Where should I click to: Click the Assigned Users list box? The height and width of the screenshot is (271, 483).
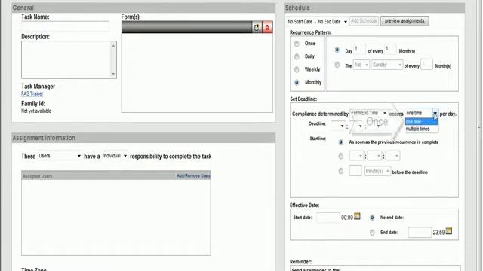point(116,218)
